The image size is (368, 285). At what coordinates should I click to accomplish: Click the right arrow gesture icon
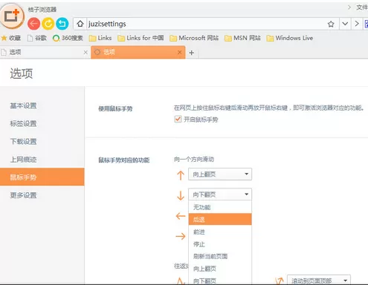(181, 236)
